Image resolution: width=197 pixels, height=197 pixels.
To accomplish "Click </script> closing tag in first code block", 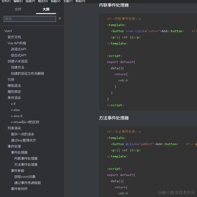I will pos(116,105).
